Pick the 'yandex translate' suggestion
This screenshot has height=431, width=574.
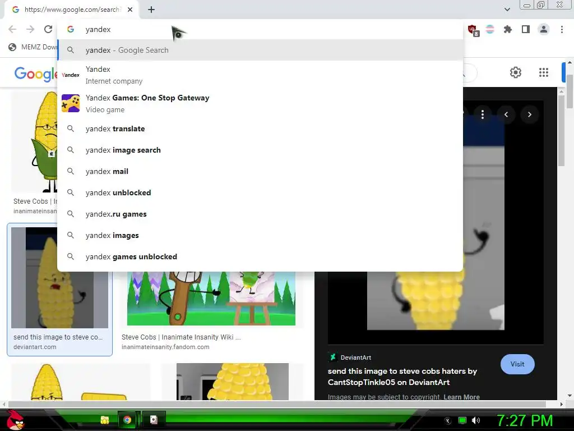(x=260, y=129)
